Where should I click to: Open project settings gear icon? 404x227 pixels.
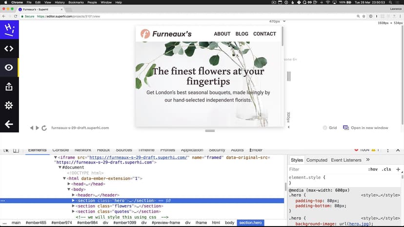tap(9, 106)
